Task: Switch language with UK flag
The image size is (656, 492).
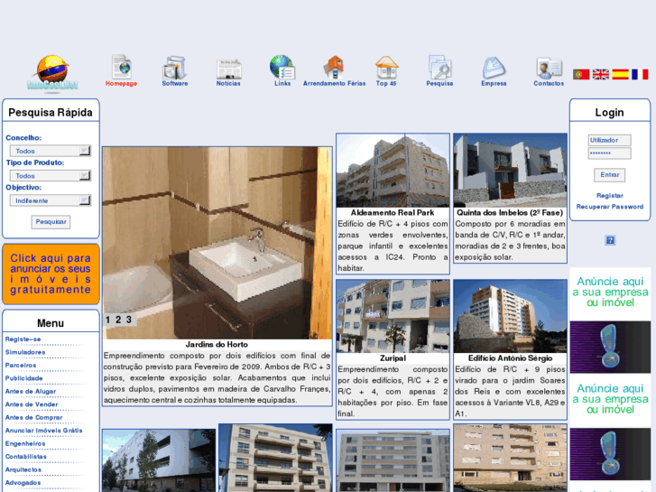Action: (601, 75)
